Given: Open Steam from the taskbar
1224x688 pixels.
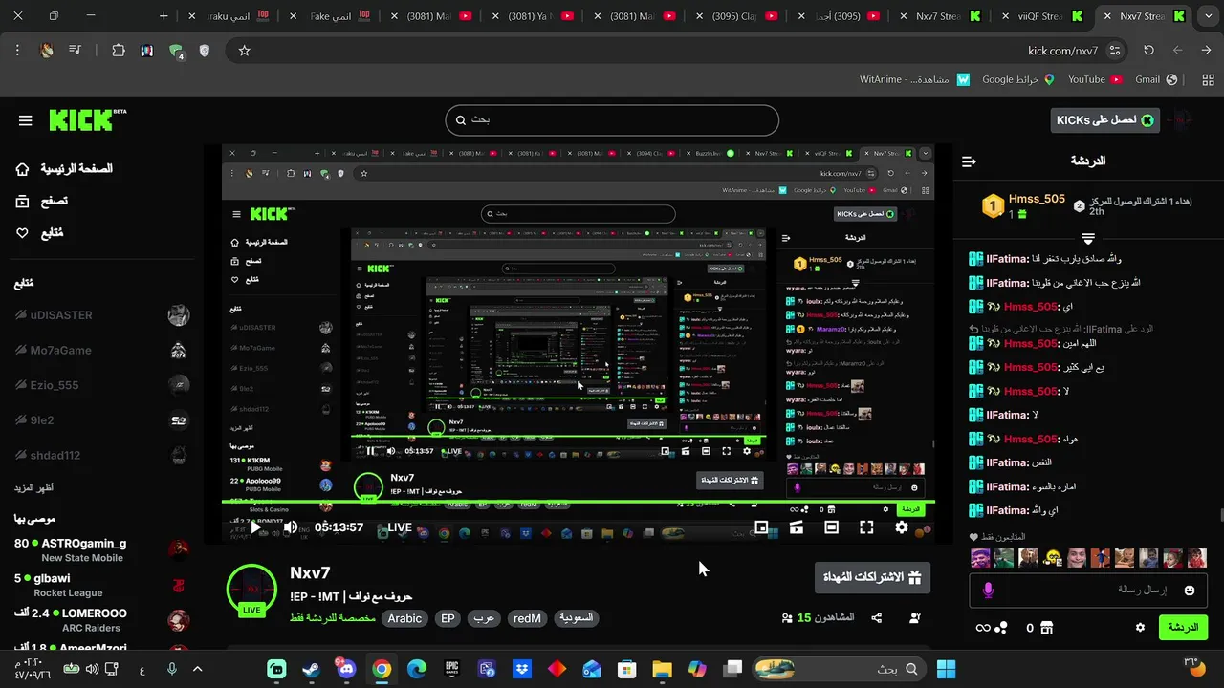Looking at the screenshot, I should 311,669.
